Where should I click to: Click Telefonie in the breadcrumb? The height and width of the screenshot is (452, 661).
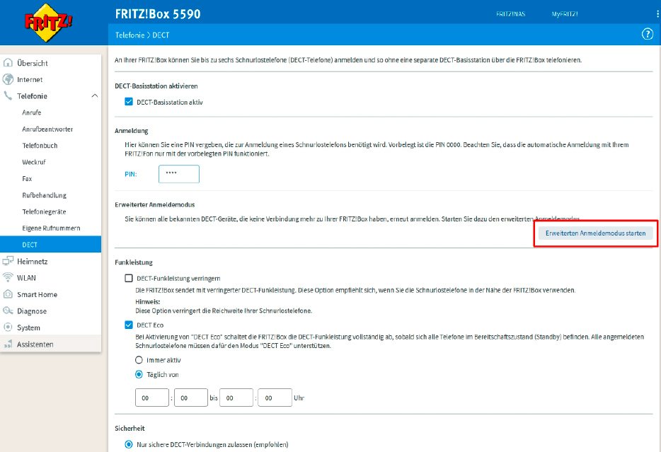click(130, 35)
